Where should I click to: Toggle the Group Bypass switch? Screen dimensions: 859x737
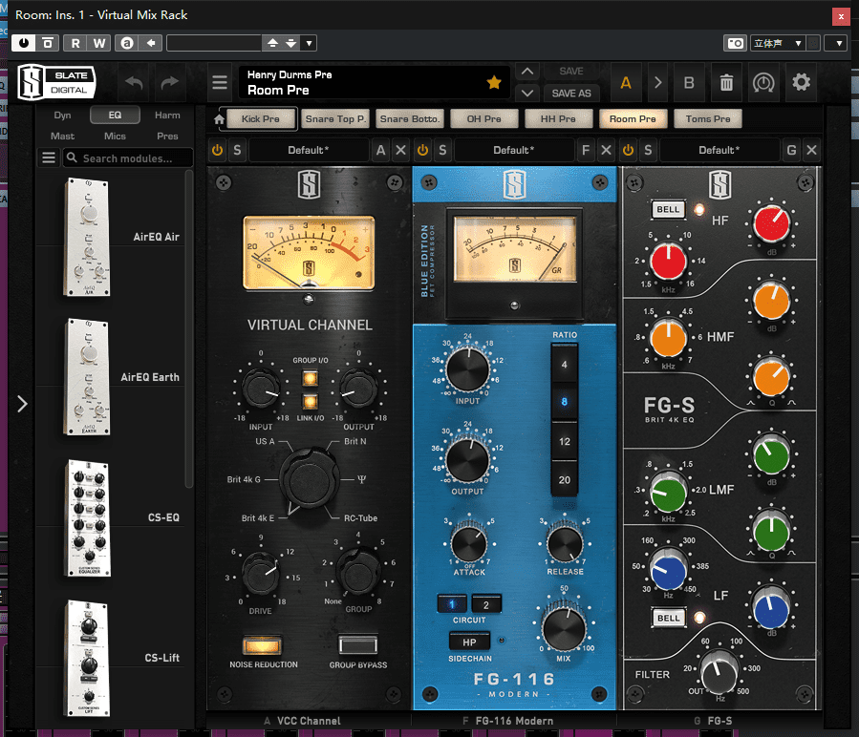(x=357, y=645)
